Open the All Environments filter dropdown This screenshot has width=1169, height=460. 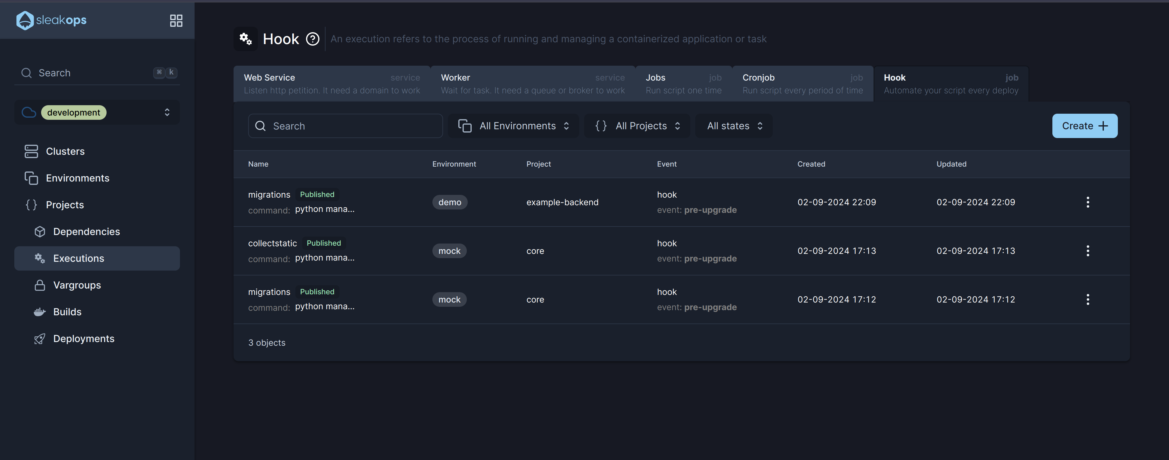point(513,126)
